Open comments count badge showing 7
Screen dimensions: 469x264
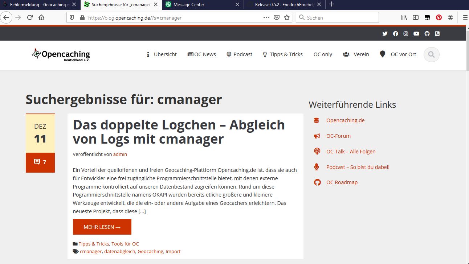point(40,162)
